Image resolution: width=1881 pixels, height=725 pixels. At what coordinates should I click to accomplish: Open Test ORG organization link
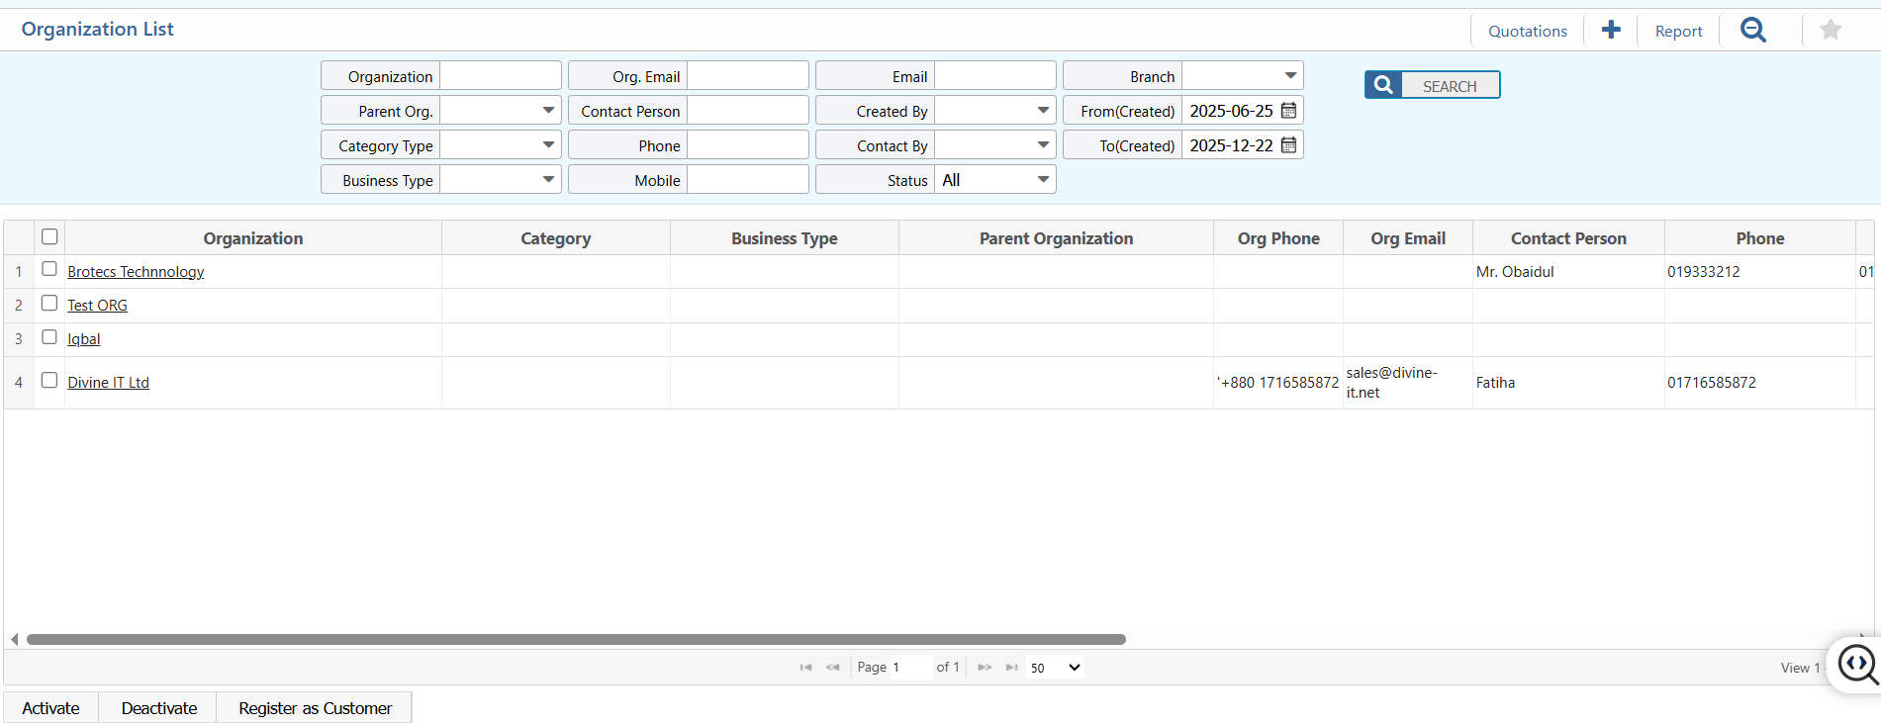tap(97, 306)
